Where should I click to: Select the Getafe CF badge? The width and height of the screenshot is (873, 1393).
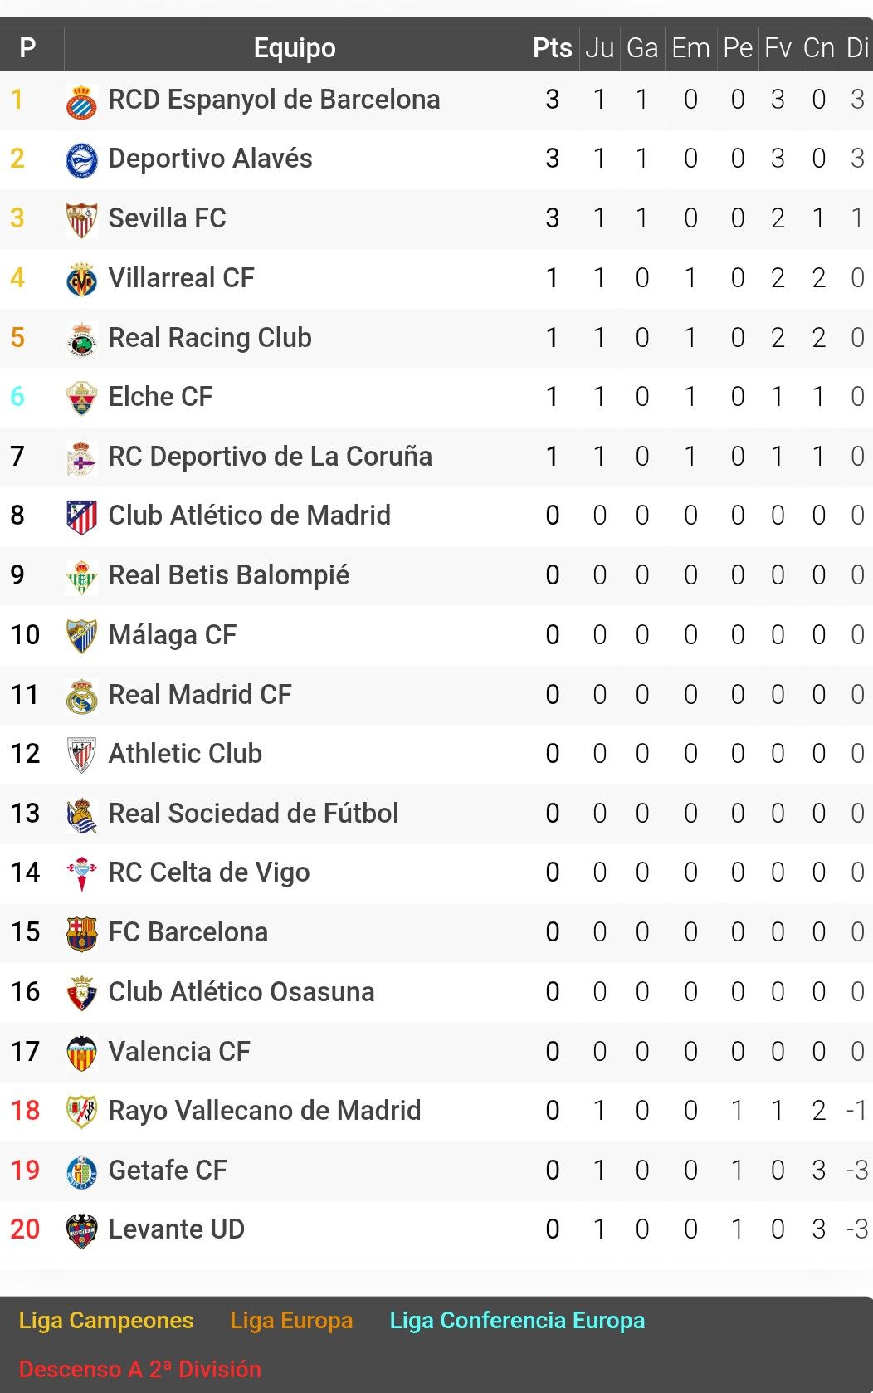pyautogui.click(x=81, y=1171)
